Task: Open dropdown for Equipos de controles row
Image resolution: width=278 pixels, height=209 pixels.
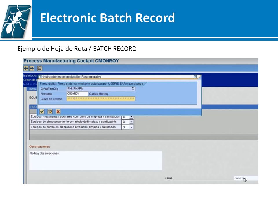Action: point(131,127)
